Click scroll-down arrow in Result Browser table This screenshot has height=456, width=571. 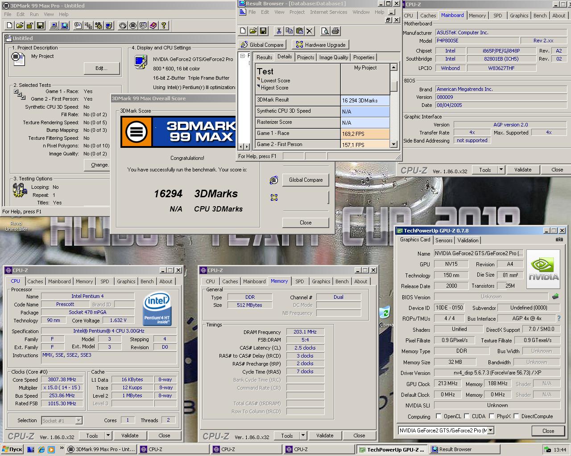coord(393,144)
